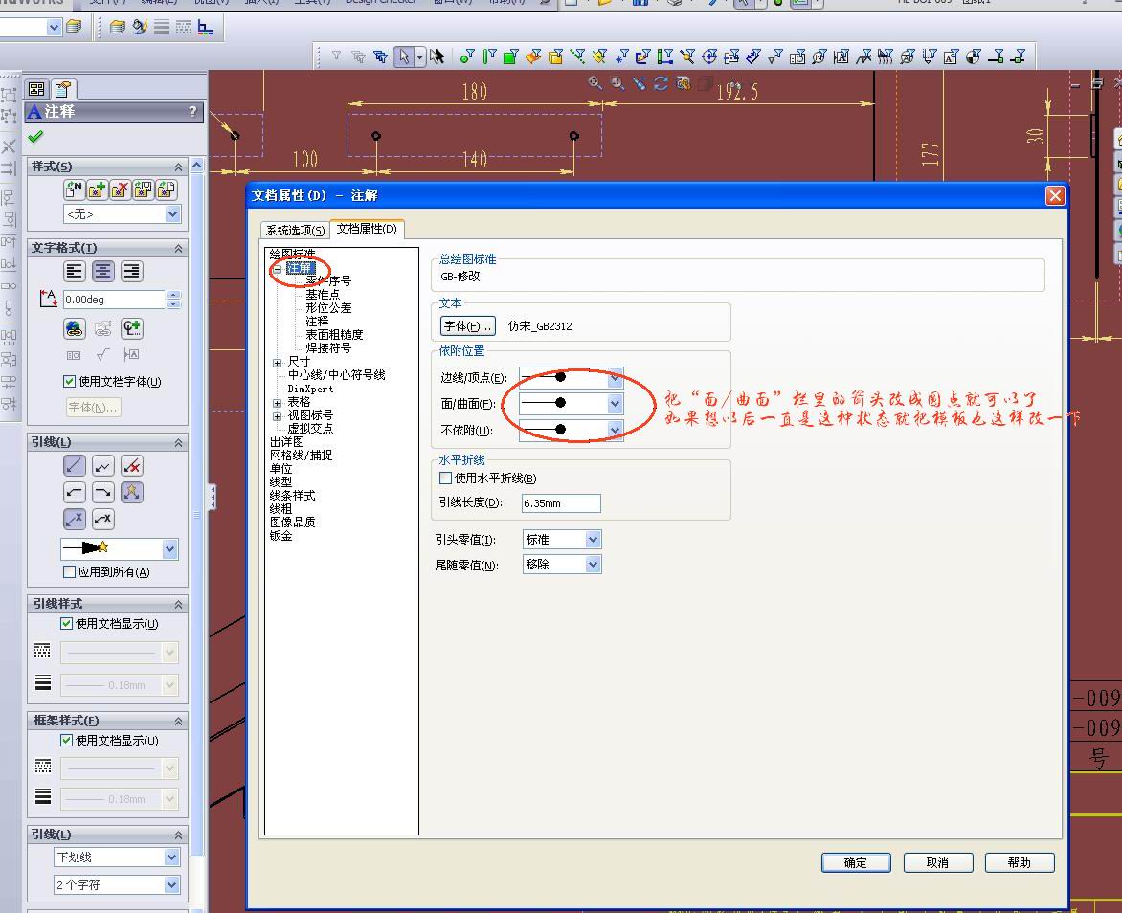Open 引头零值 dropdown
This screenshot has width=1122, height=913.
tap(594, 539)
